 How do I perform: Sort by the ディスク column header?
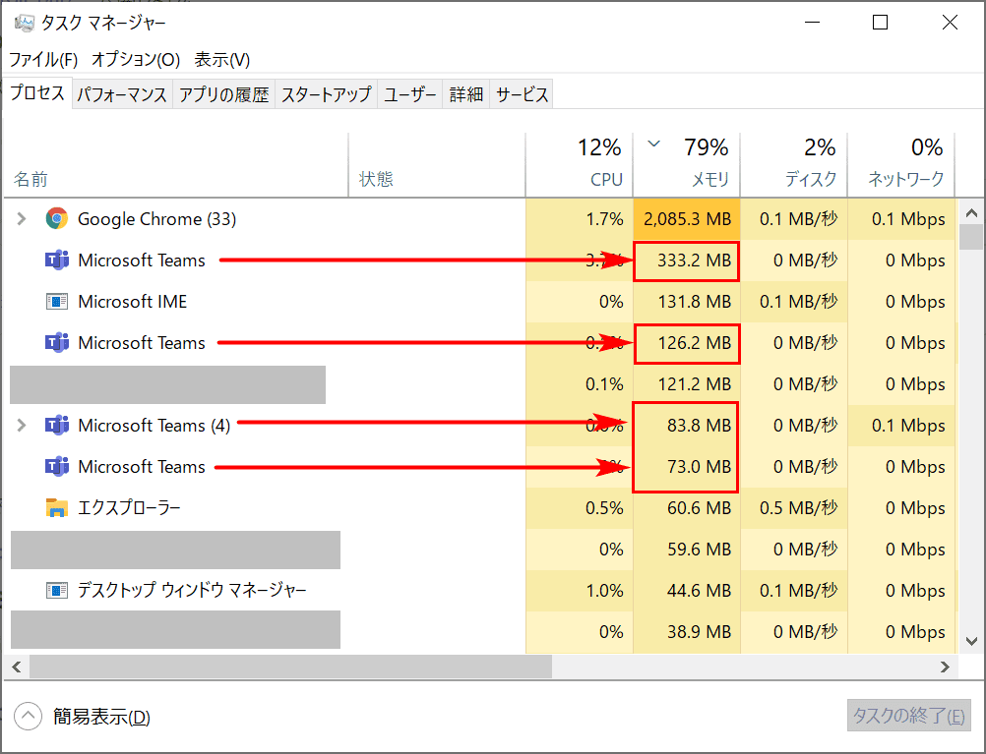pyautogui.click(x=793, y=165)
